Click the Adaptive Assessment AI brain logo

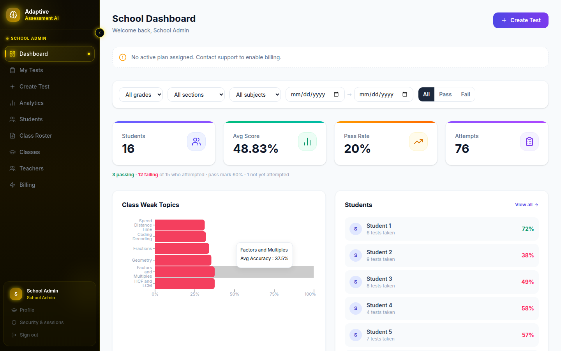[13, 15]
